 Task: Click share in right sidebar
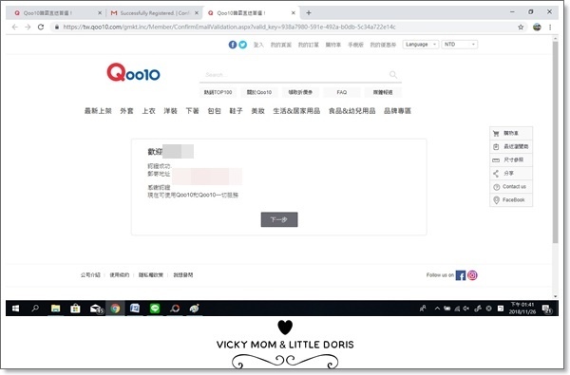pos(511,174)
